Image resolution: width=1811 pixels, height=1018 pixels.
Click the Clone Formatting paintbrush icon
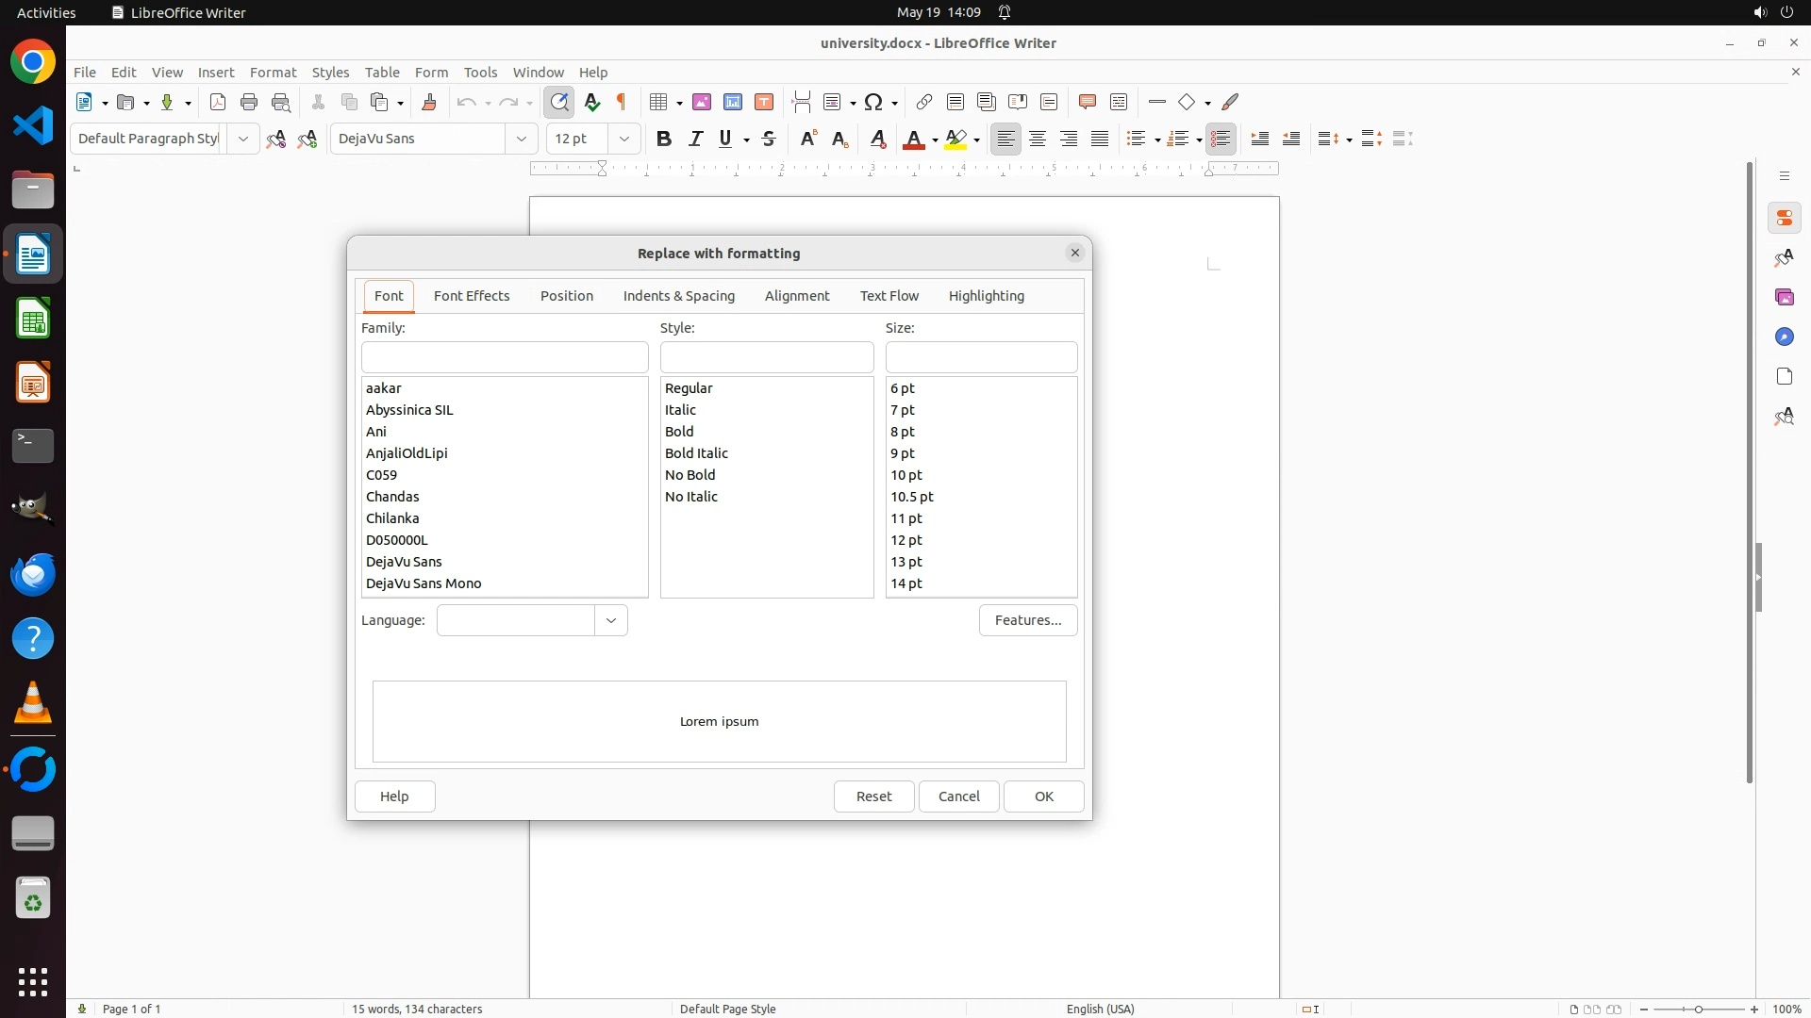(429, 102)
